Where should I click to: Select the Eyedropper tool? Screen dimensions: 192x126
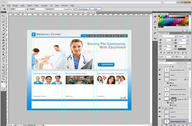(3, 31)
